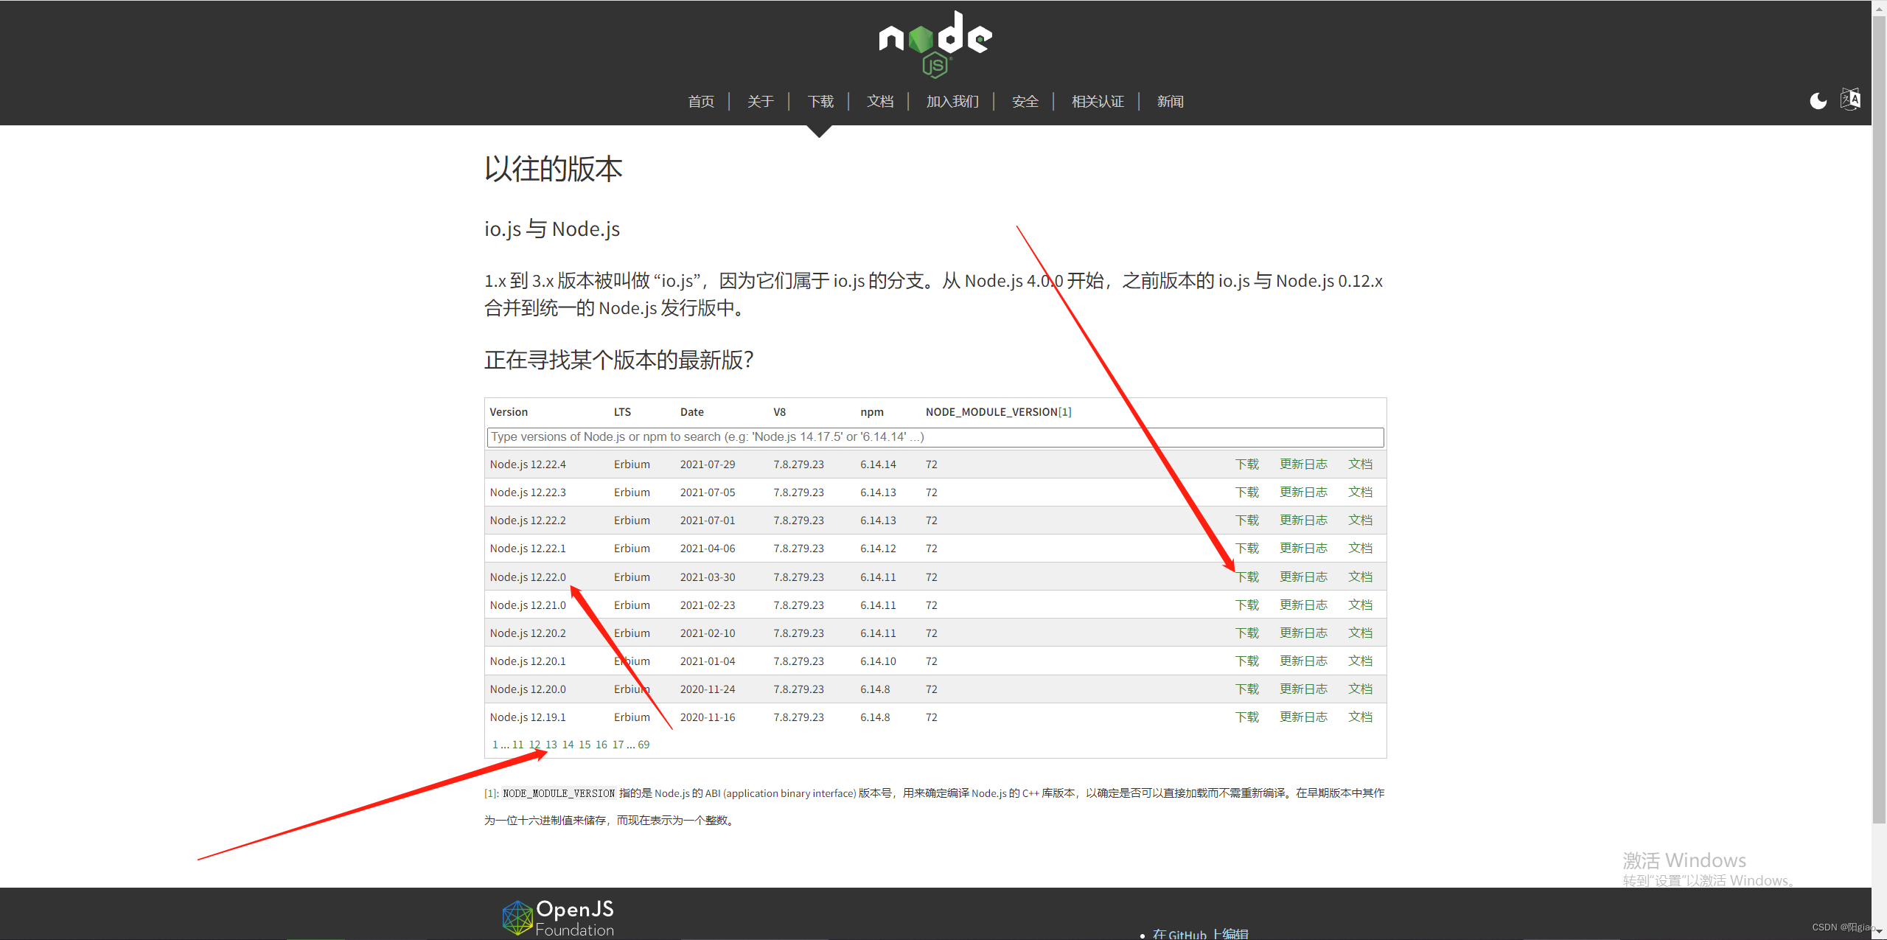The height and width of the screenshot is (940, 1887).
Task: Click the version search input field
Action: click(x=935, y=437)
